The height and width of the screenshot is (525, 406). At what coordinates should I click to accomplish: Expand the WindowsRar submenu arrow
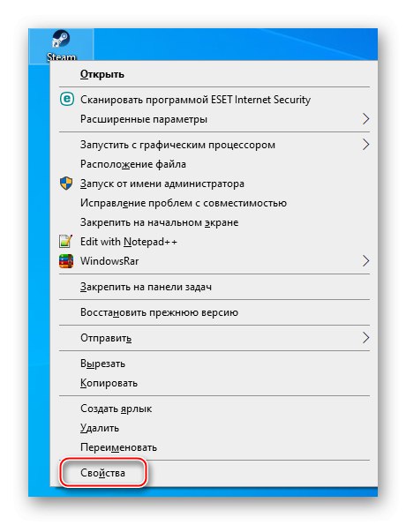(x=365, y=261)
